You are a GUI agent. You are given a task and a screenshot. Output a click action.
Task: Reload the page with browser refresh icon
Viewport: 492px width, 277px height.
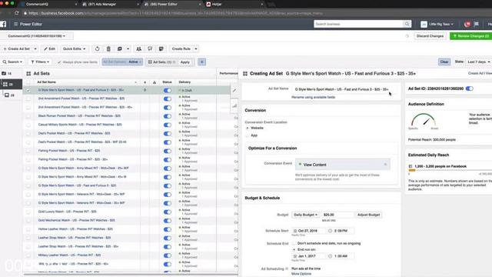[17, 13]
